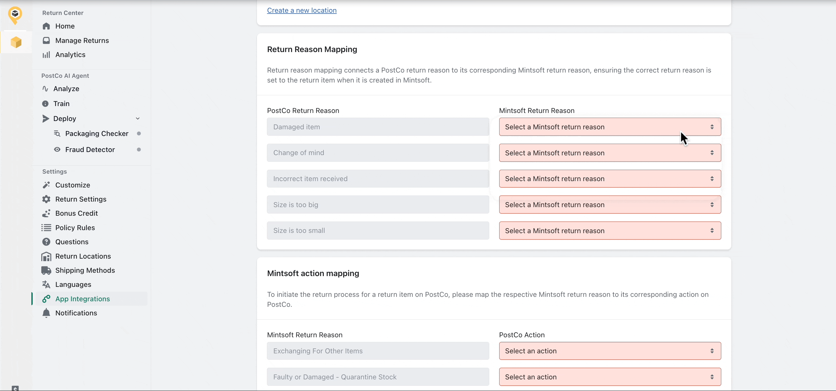Click the Shipping Methods truck icon

[x=46, y=270]
